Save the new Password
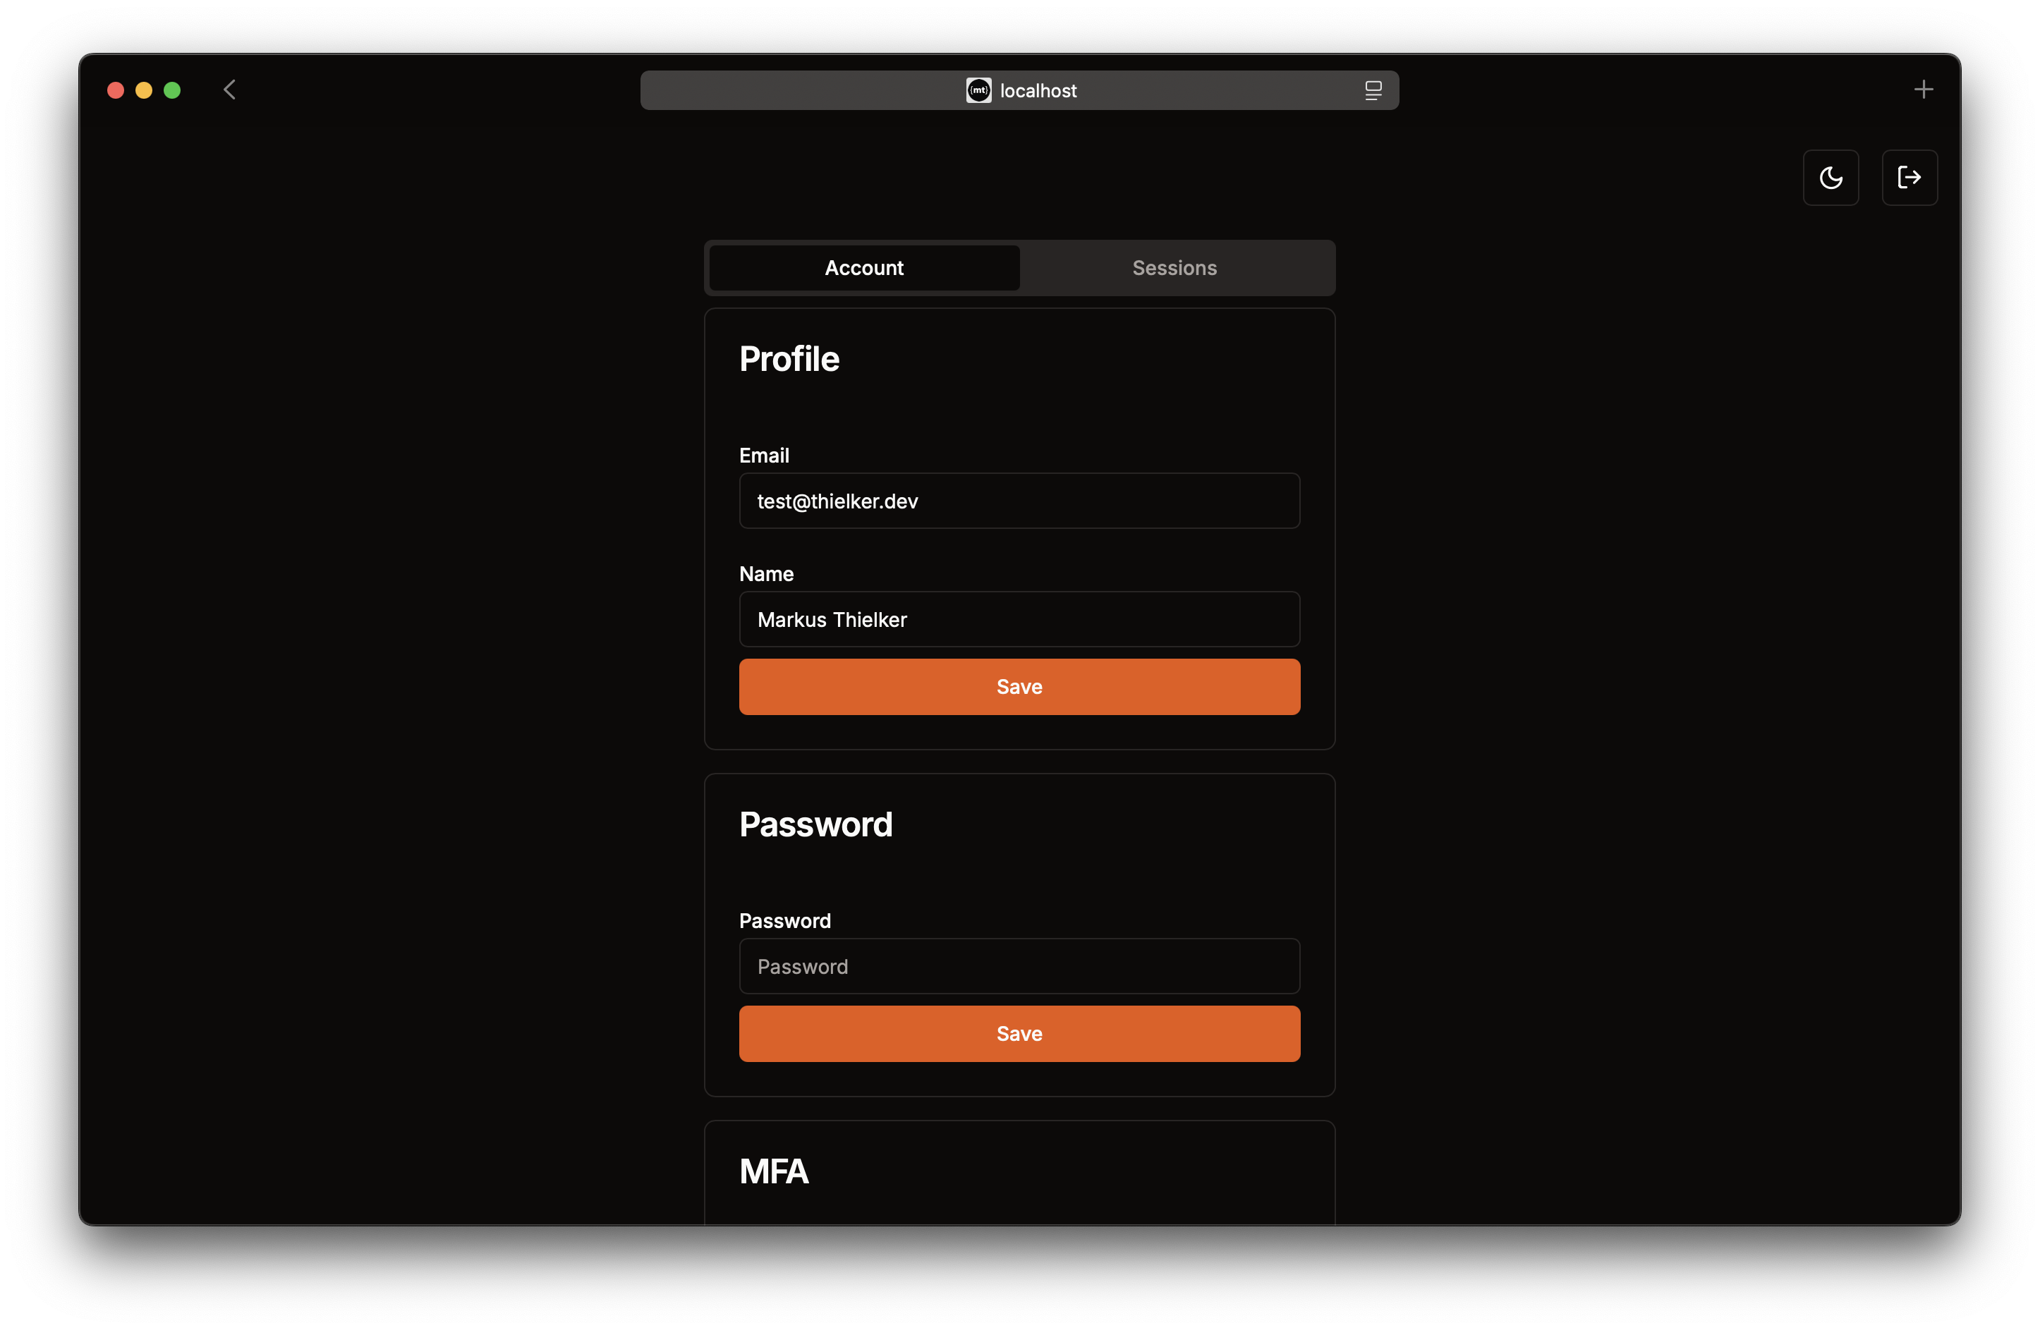This screenshot has height=1330, width=2040. [x=1019, y=1034]
